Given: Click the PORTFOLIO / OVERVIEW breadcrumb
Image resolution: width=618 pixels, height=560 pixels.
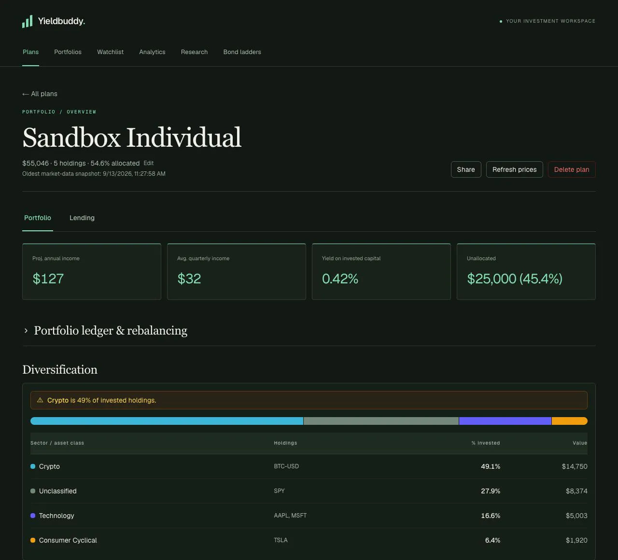Looking at the screenshot, I should tap(59, 112).
